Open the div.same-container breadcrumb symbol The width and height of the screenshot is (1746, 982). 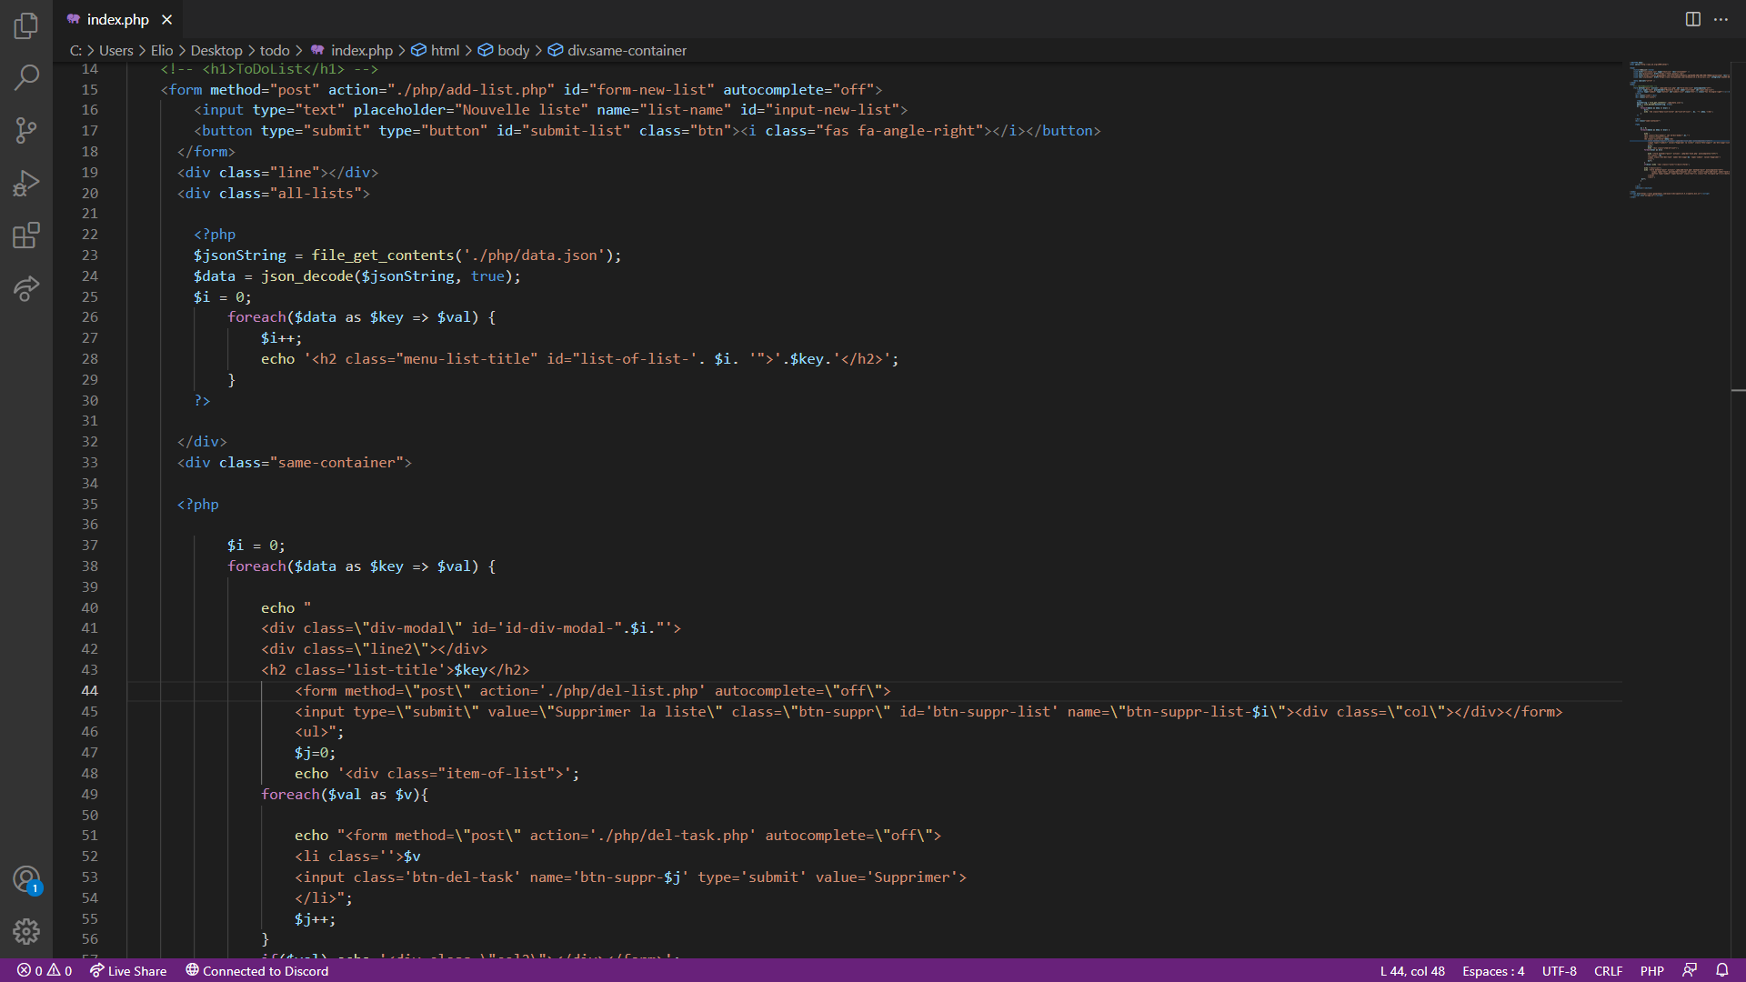tap(617, 51)
